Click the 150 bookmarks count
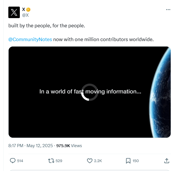 [135, 161]
